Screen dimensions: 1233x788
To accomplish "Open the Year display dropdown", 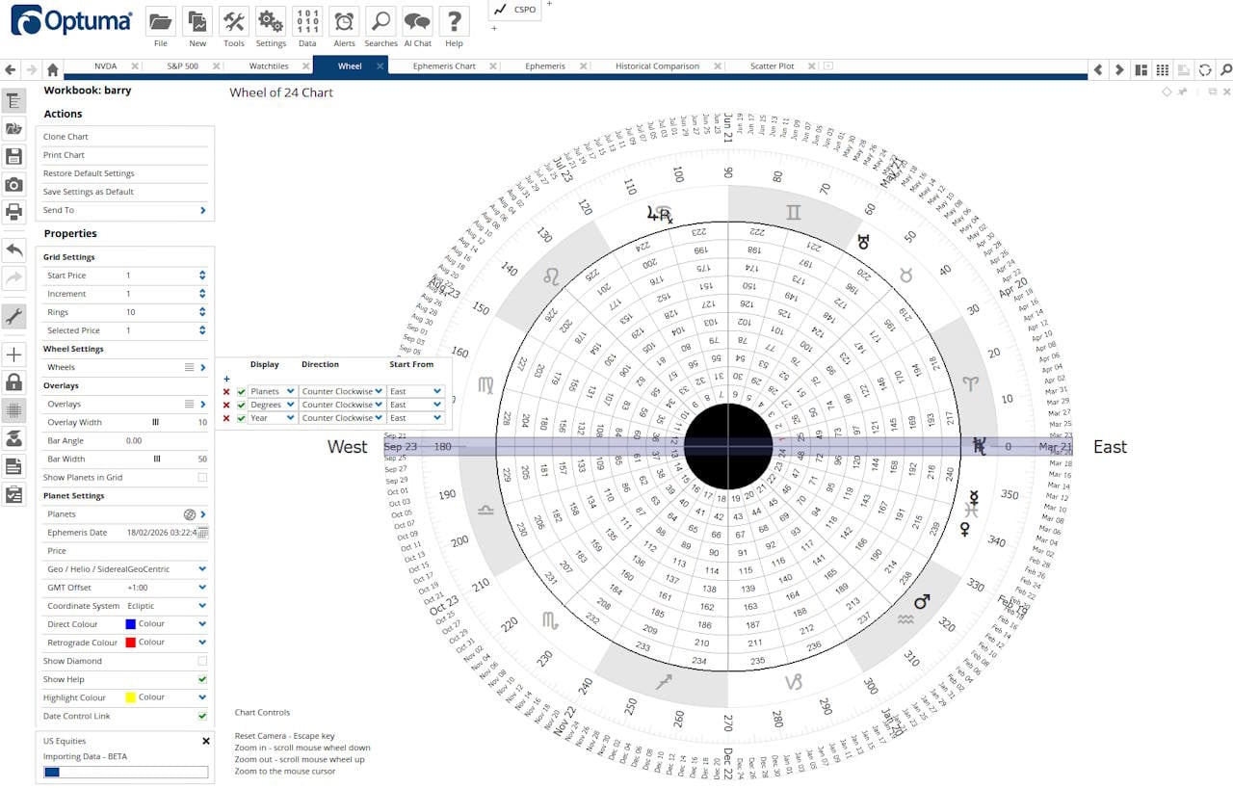I will click(273, 418).
